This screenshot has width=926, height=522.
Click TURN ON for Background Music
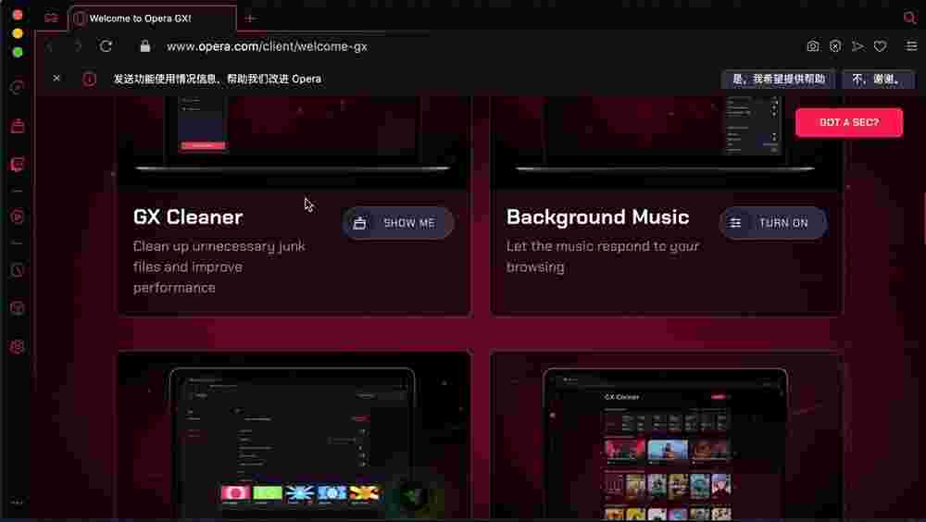coord(772,223)
